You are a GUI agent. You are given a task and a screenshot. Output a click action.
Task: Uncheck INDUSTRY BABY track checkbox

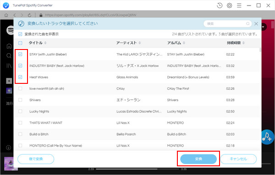20,66
